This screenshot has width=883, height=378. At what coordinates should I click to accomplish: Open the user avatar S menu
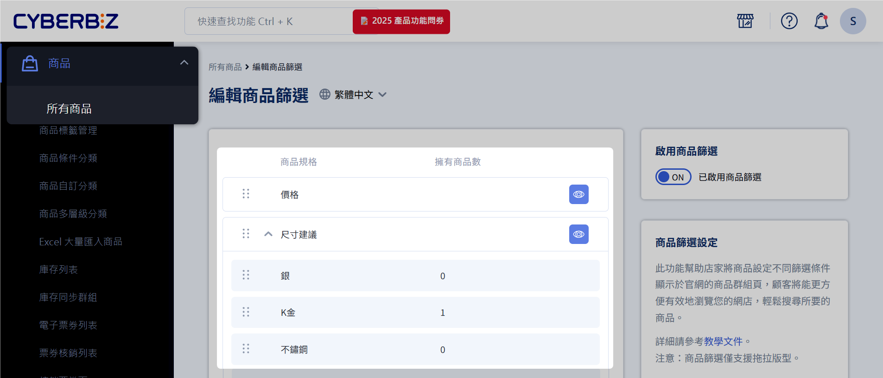click(852, 21)
